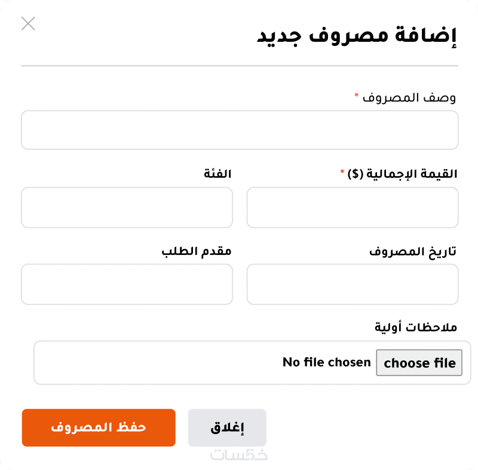Image resolution: width=478 pixels, height=470 pixels.
Task: Click the مقدم الطلب label
Action: [x=196, y=251]
